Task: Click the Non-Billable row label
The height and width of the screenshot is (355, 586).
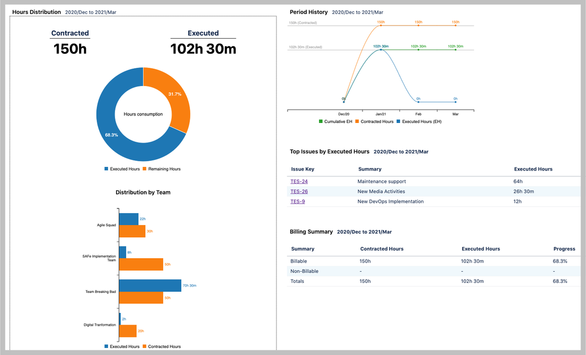Action: point(304,271)
